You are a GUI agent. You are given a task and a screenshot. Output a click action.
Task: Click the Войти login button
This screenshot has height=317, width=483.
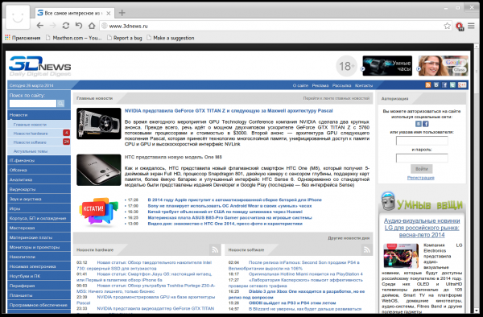(x=421, y=169)
